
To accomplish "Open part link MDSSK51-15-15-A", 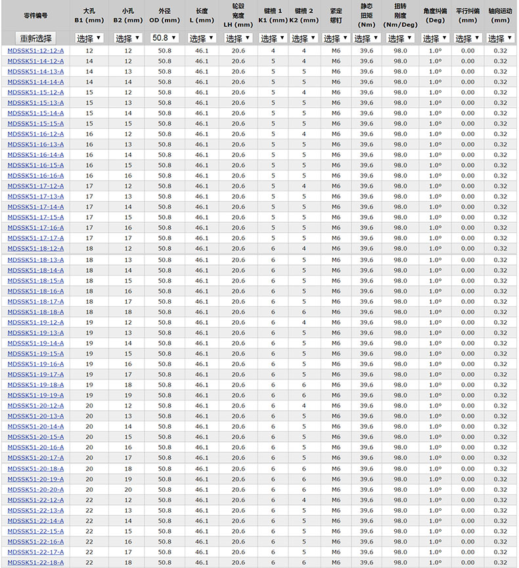I will (35, 124).
